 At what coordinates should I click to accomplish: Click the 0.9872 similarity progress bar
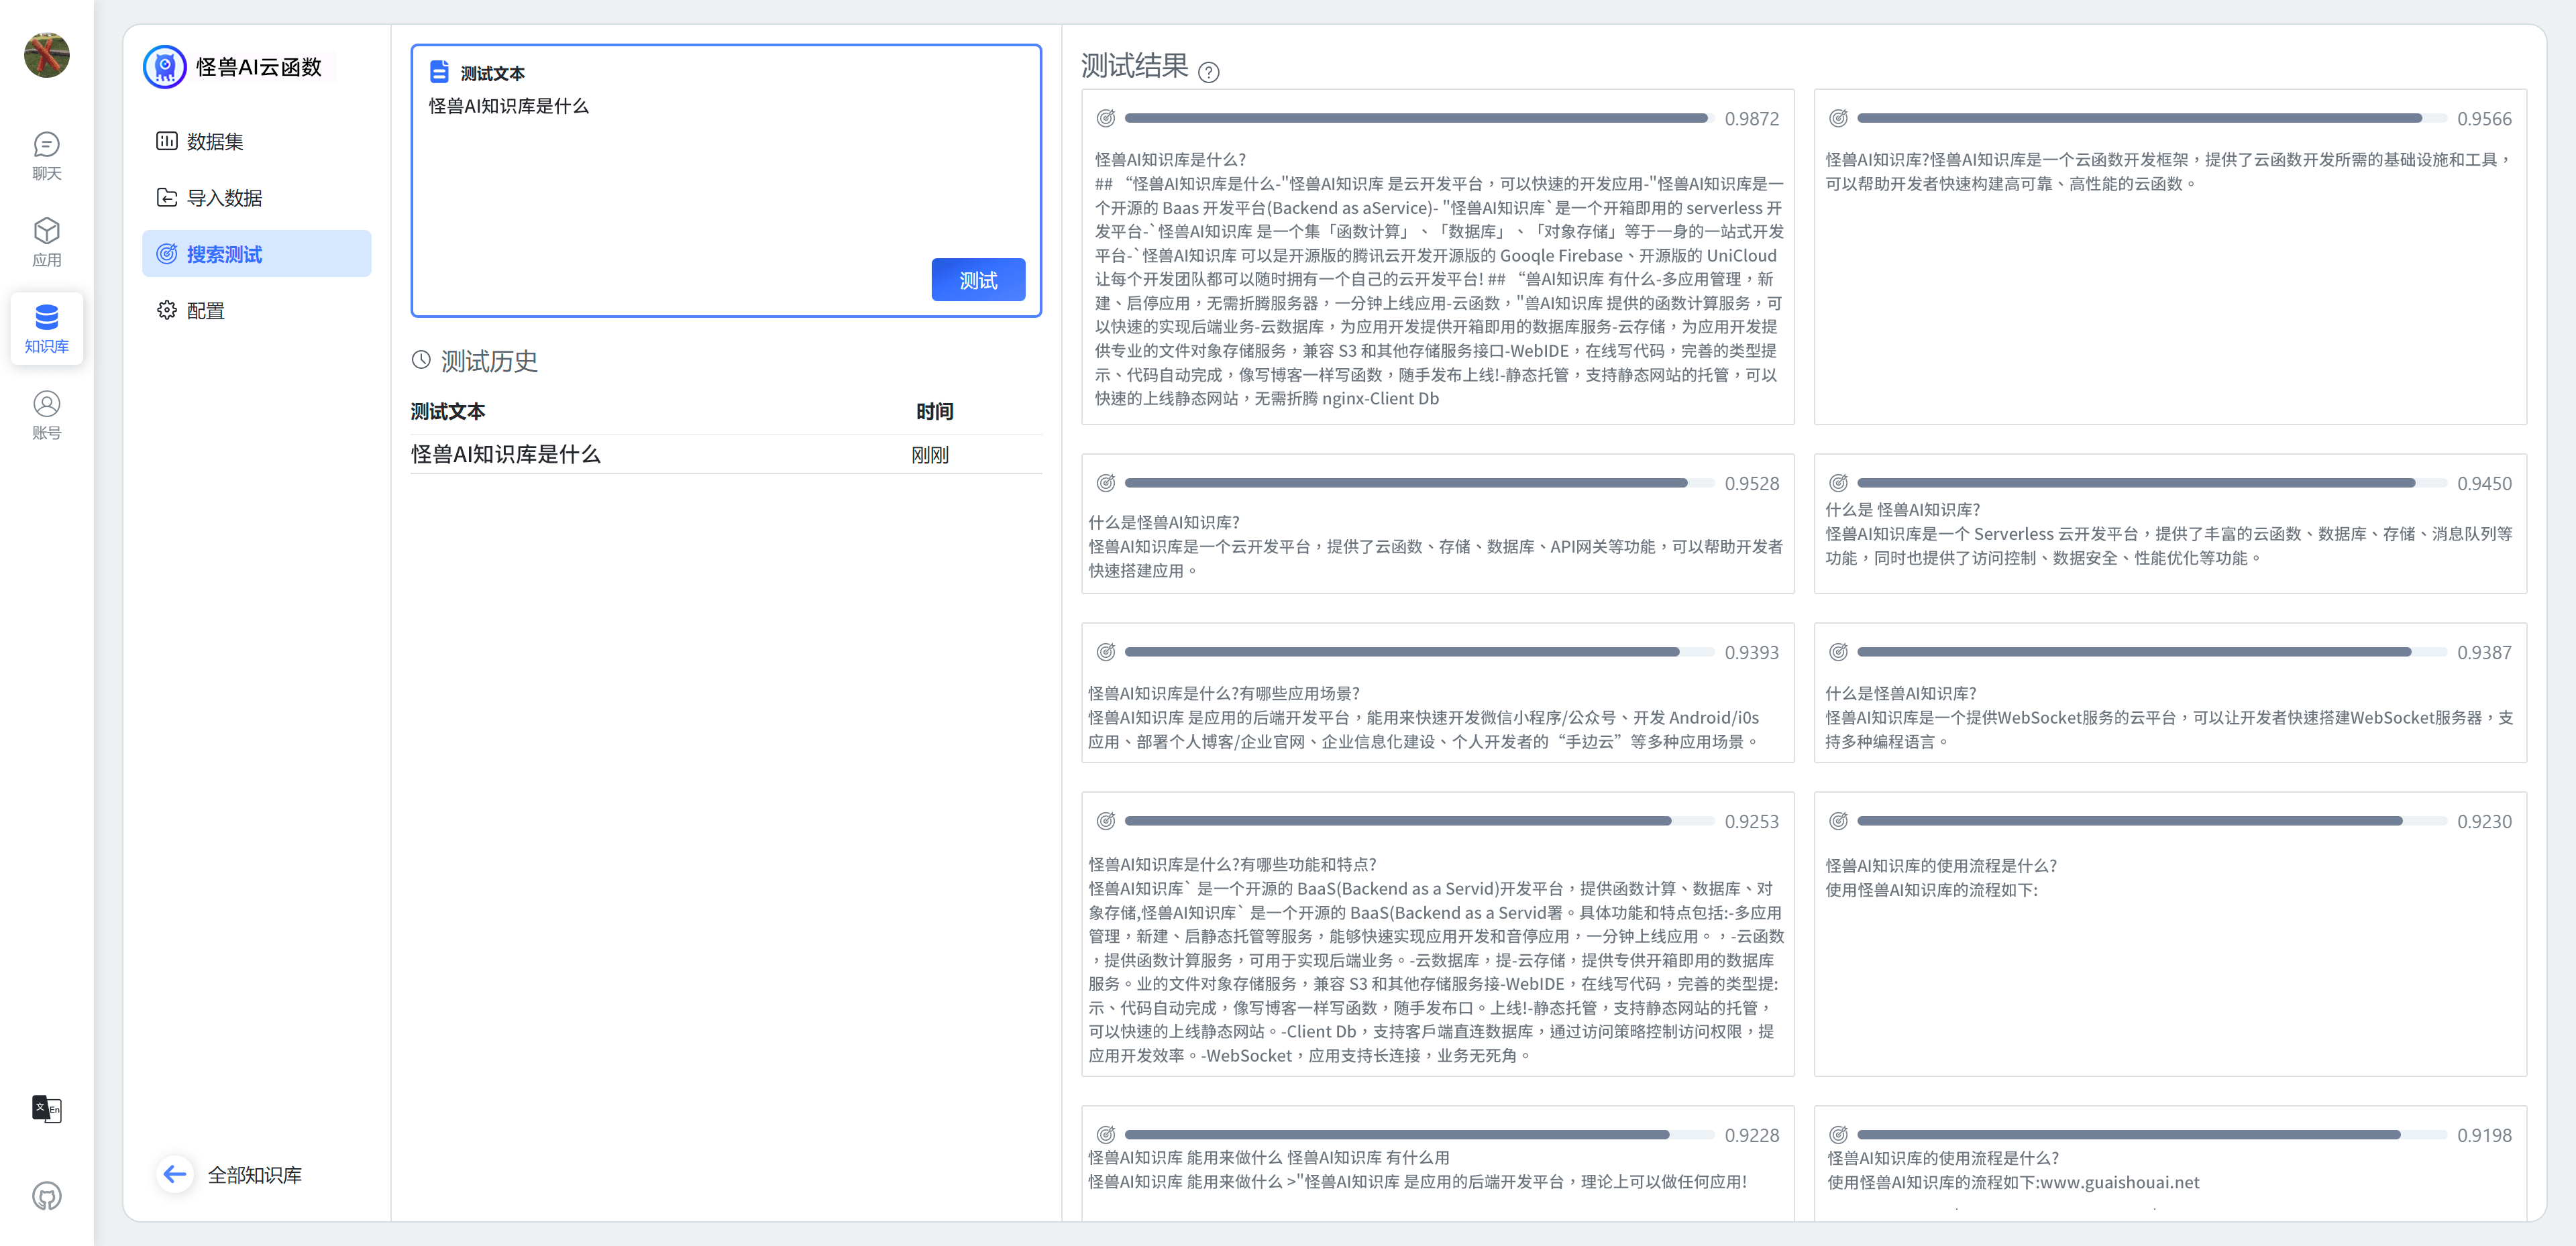1419,118
